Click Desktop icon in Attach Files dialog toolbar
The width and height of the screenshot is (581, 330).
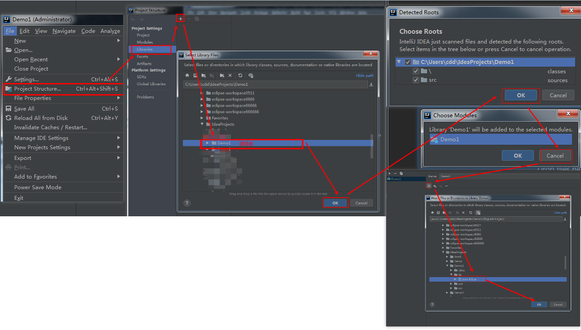(x=438, y=212)
